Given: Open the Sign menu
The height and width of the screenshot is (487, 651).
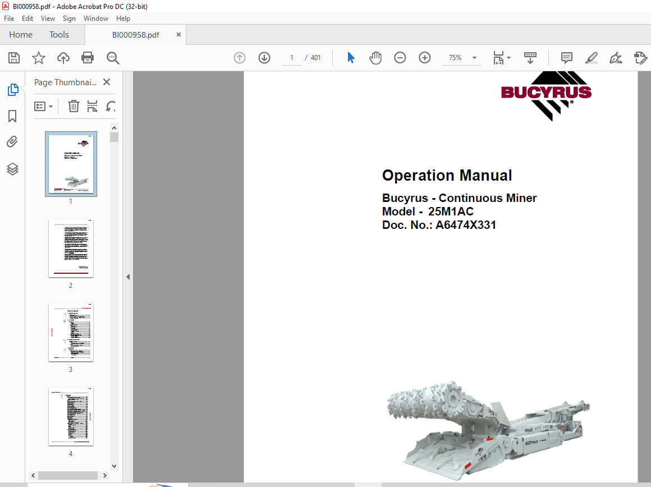Looking at the screenshot, I should (69, 19).
